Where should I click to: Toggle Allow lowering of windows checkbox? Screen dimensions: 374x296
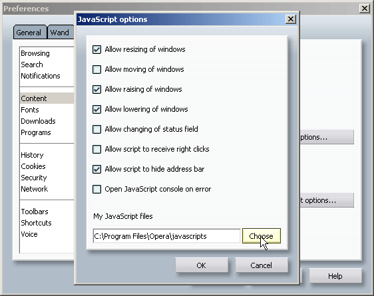point(96,109)
